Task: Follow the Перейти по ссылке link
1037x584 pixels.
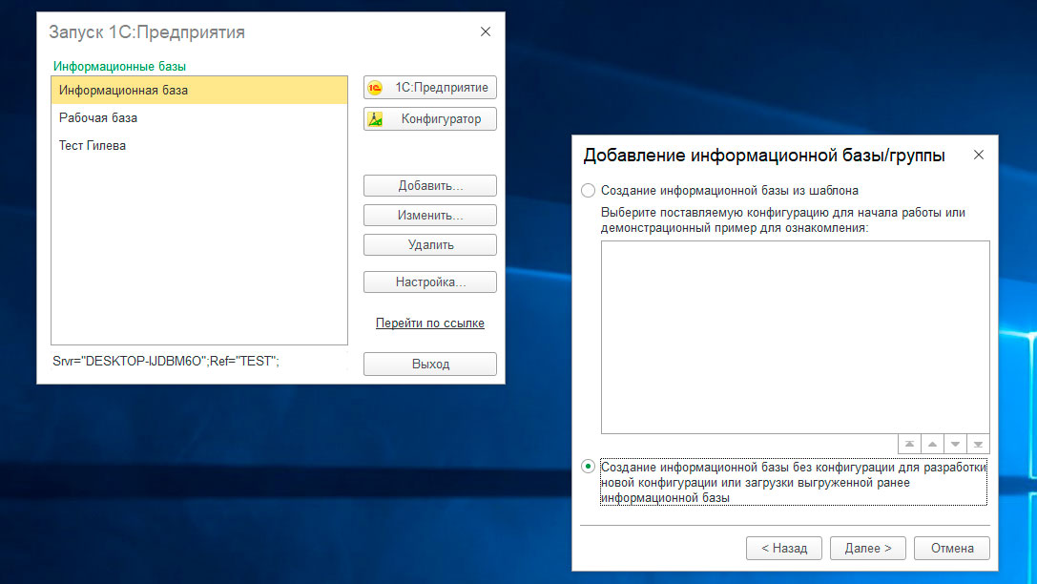Action: point(430,323)
